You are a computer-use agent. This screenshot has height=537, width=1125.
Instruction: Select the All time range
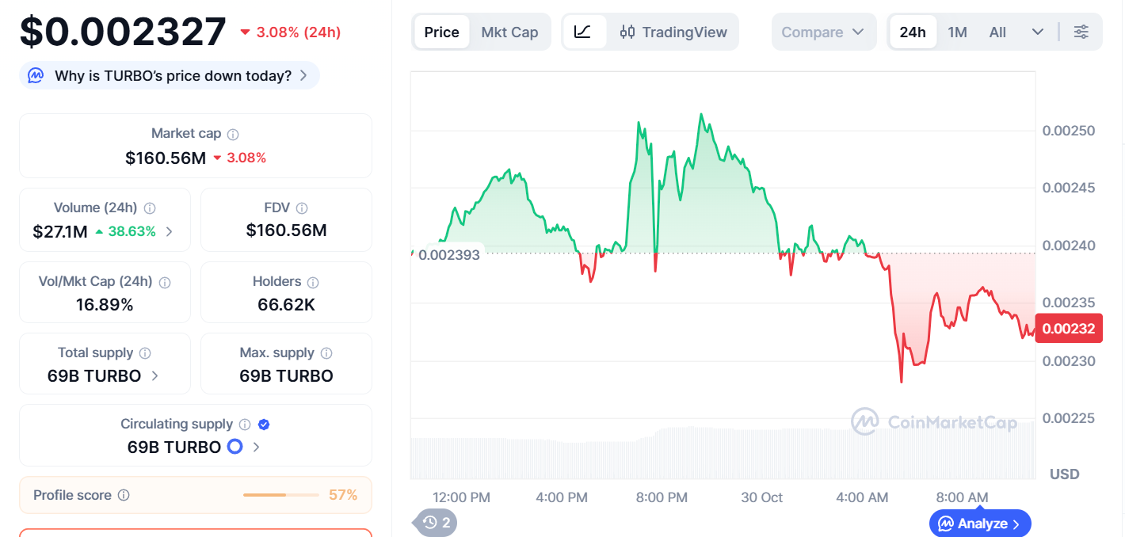point(997,32)
